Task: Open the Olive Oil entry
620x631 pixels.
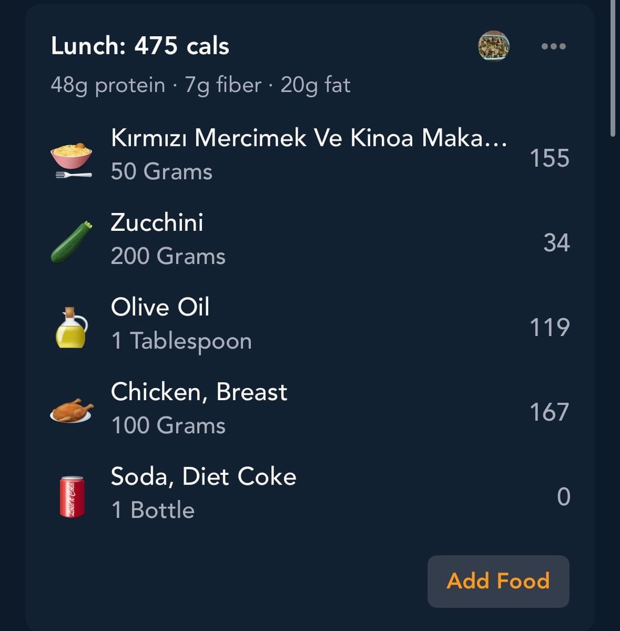Action: (160, 307)
